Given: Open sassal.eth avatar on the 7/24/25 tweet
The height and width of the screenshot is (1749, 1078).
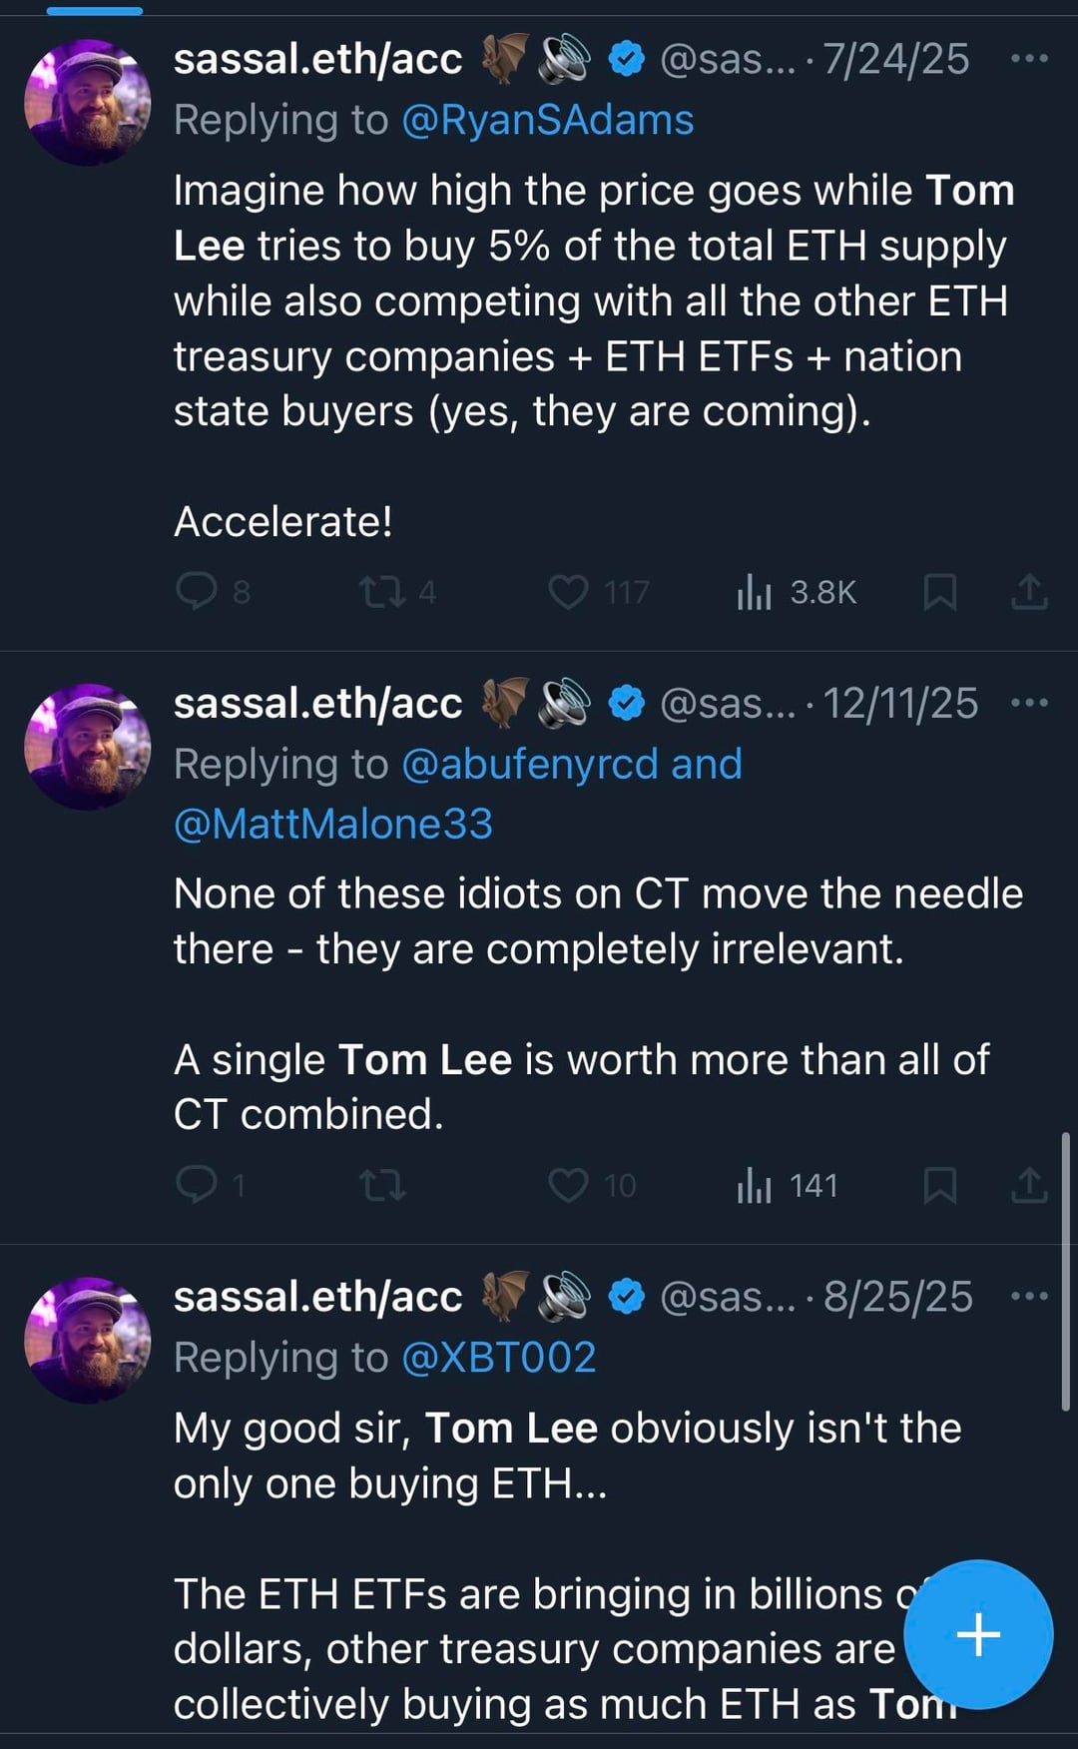Looking at the screenshot, I should click(88, 102).
